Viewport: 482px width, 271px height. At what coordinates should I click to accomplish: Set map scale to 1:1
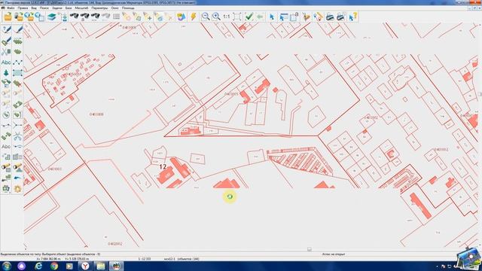[x=227, y=17]
